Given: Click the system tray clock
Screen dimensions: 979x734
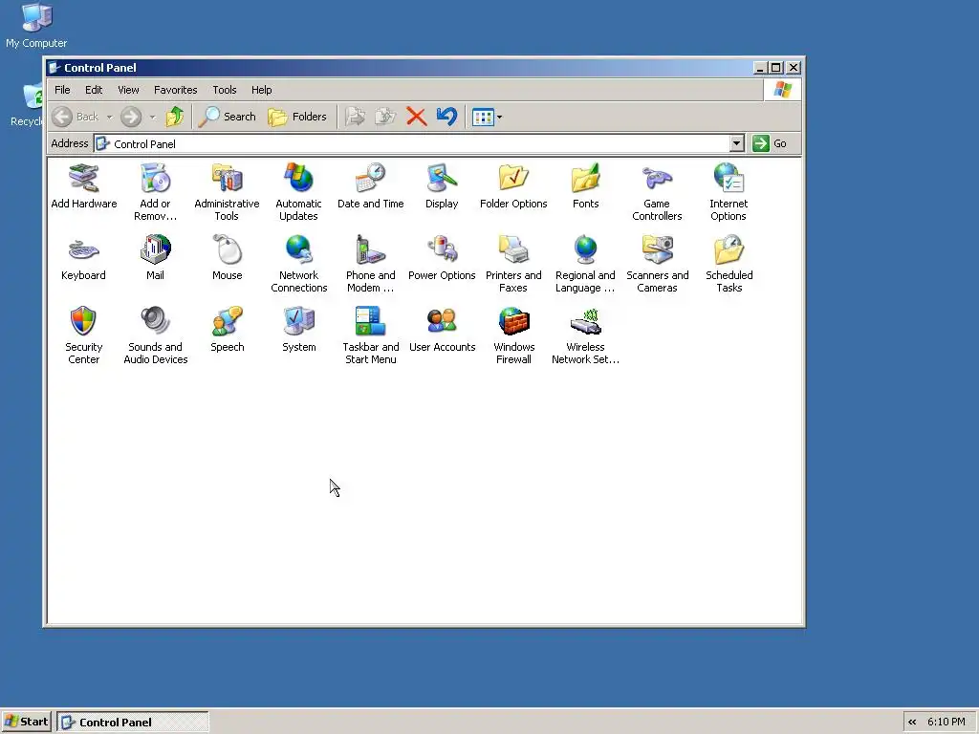Looking at the screenshot, I should click(x=946, y=723).
